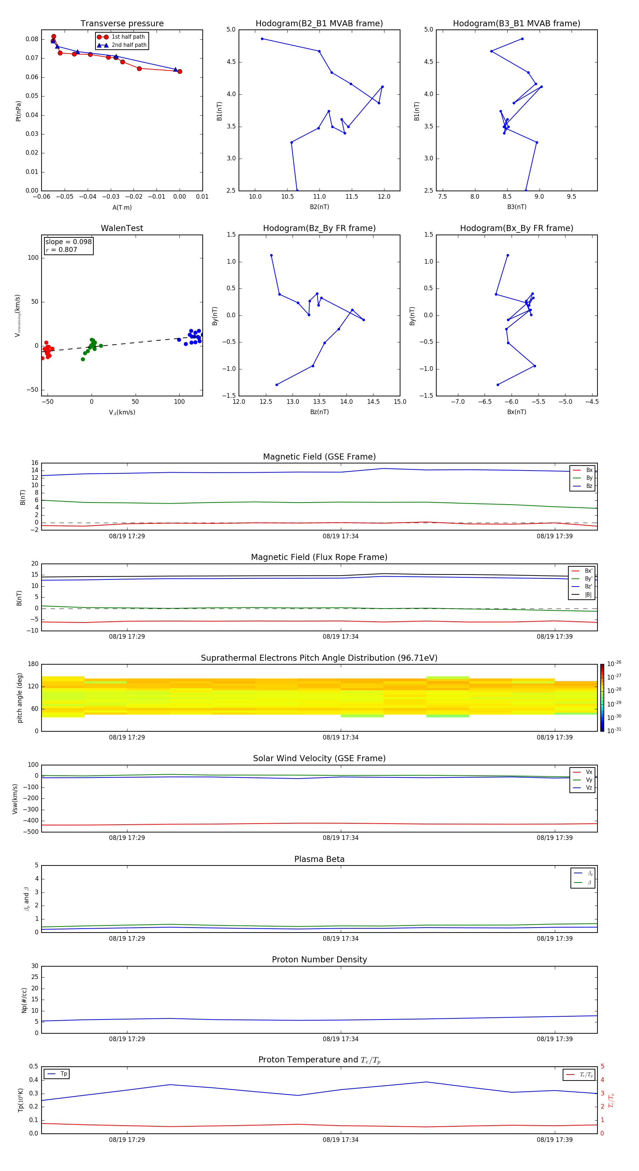Image resolution: width=639 pixels, height=1171 pixels.
Task: Click the pitch angle colorbar scale
Action: click(602, 698)
